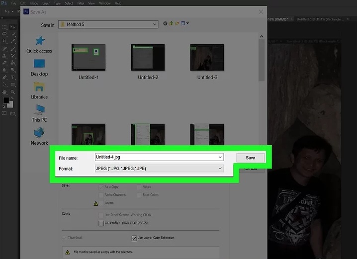The width and height of the screenshot is (357, 259).
Task: Select the Crop tool
Action: pyautogui.click(x=4, y=41)
